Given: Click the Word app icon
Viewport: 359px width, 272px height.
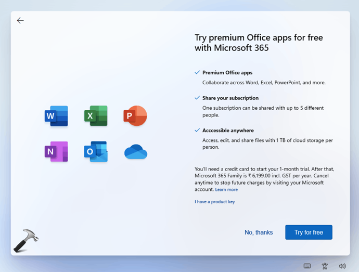Looking at the screenshot, I should coord(56,116).
